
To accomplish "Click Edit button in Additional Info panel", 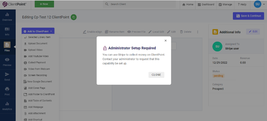I will (253, 32).
